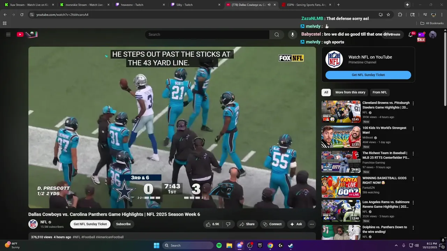Mute the Dallas Cowboys tab audio
This screenshot has width=447, height=251.
269,5
